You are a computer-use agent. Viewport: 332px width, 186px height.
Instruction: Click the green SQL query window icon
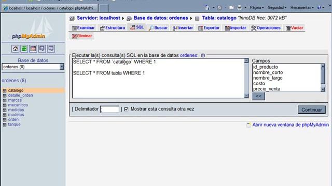[24, 49]
